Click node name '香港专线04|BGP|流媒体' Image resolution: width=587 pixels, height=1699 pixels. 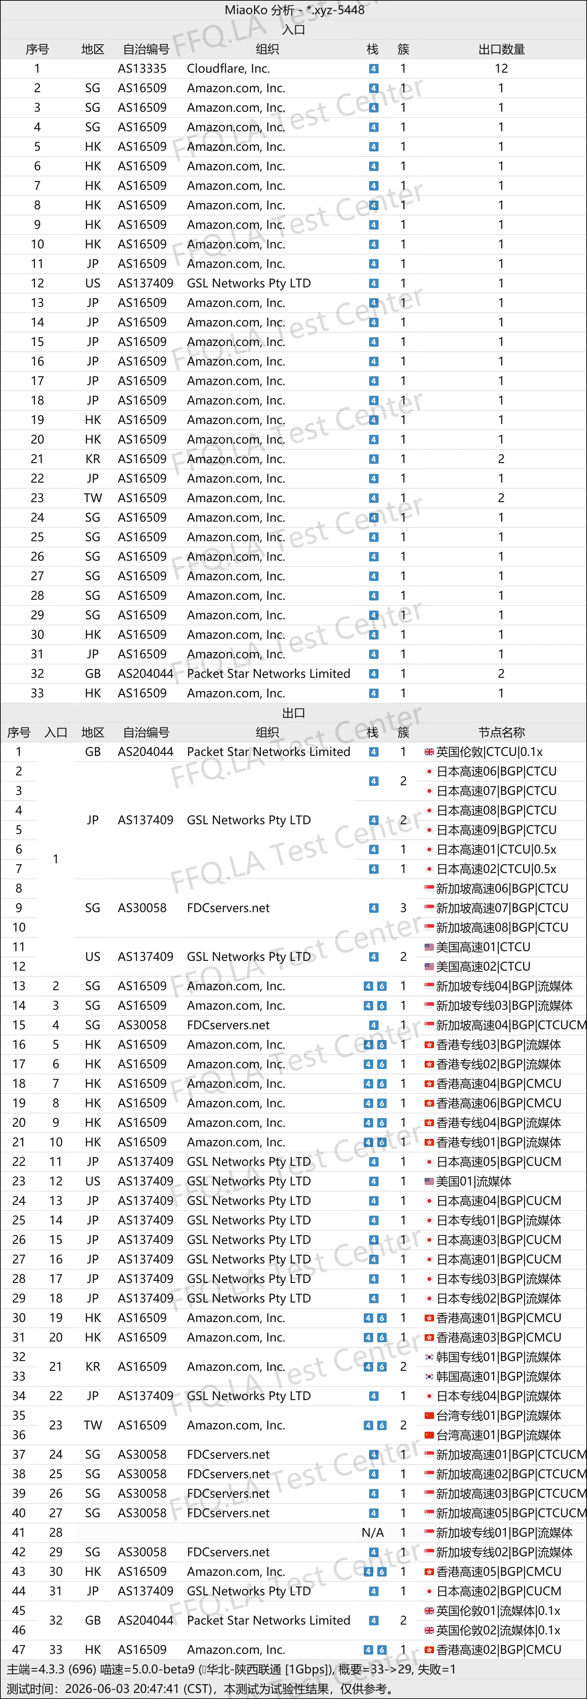pos(499,1122)
